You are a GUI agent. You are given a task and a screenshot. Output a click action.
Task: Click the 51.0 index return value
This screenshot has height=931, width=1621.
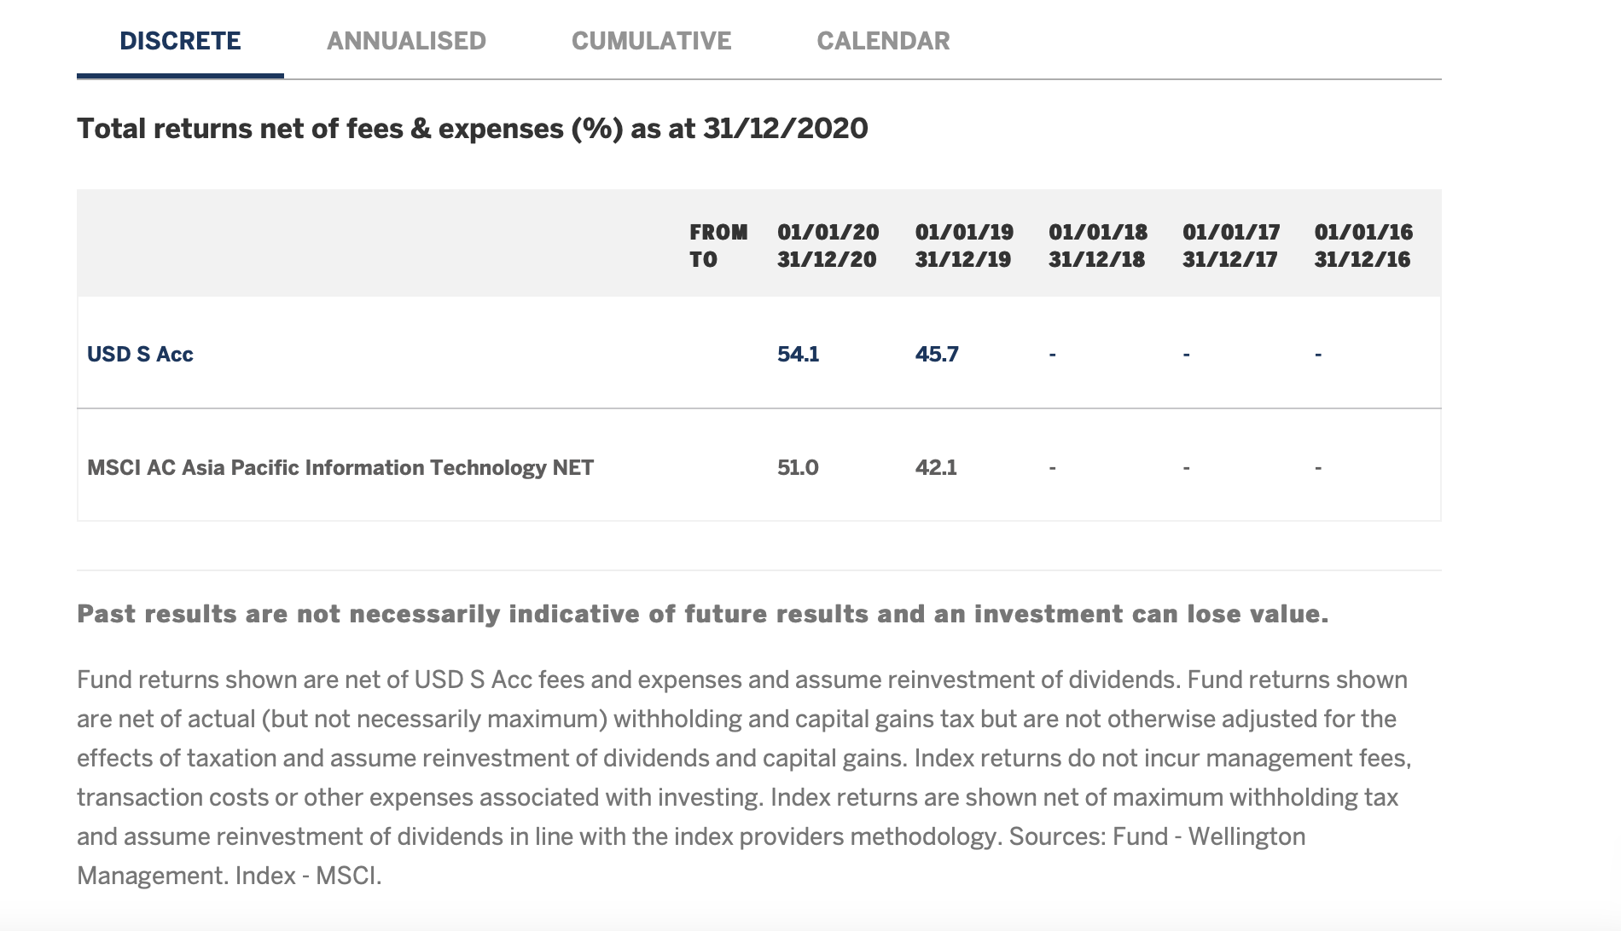[798, 467]
